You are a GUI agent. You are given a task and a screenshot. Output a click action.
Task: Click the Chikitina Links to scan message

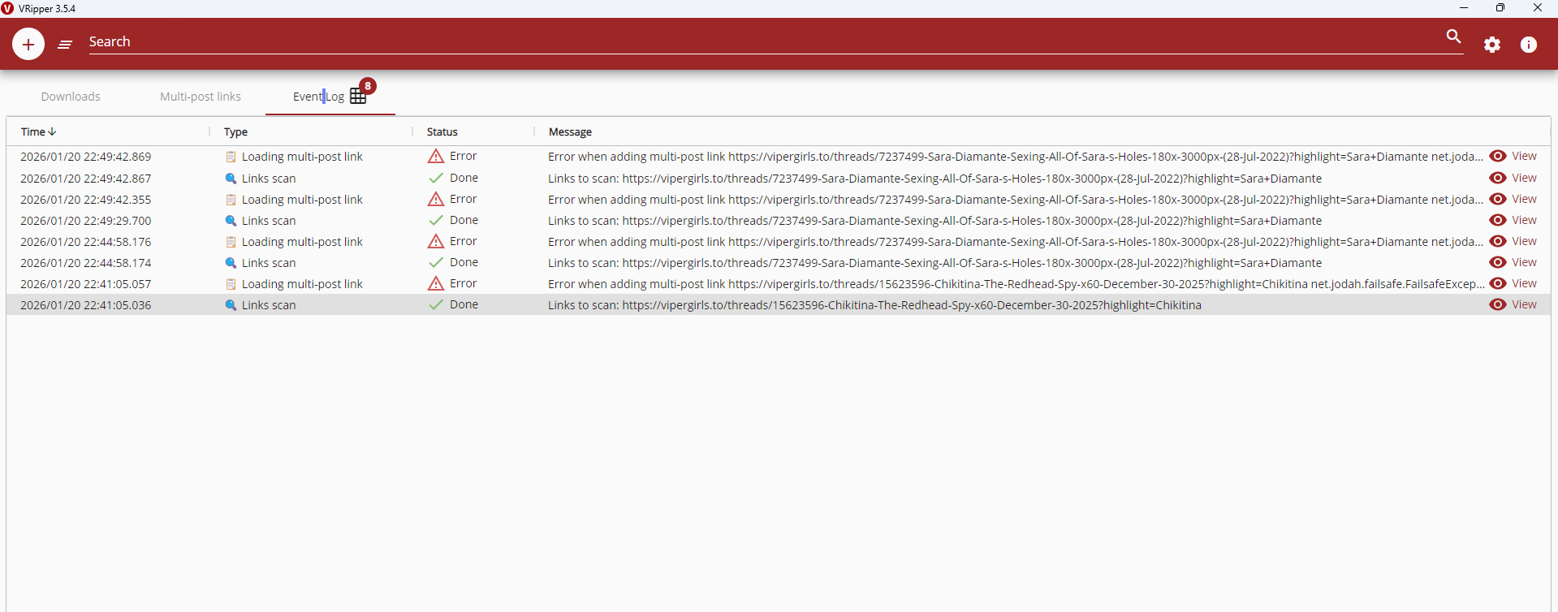click(874, 305)
